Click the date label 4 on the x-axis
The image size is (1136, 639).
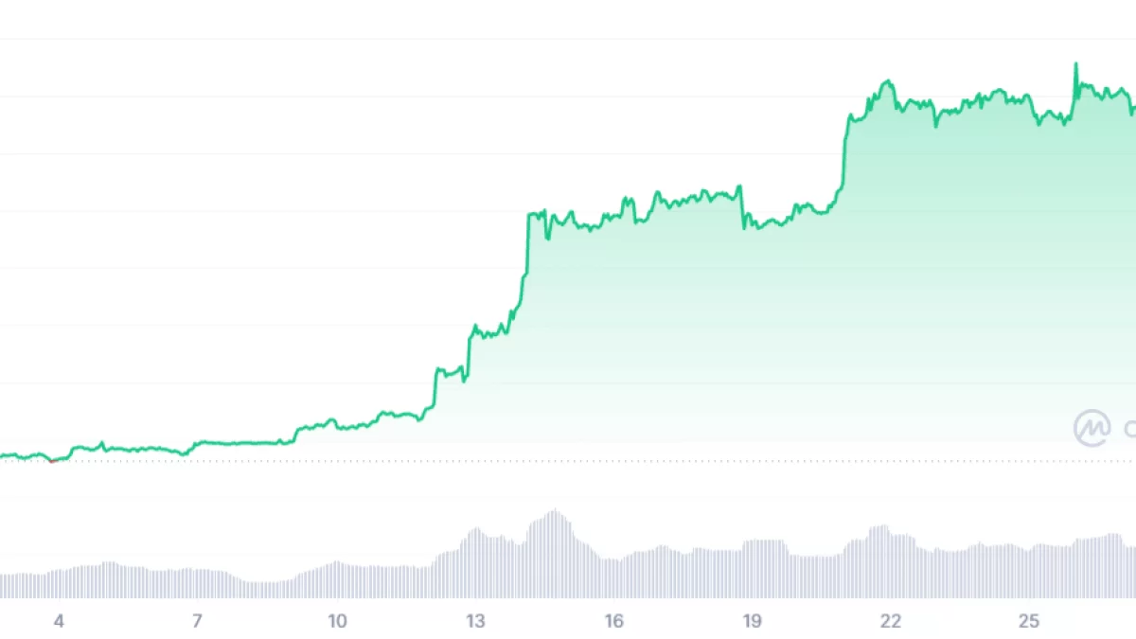(59, 622)
